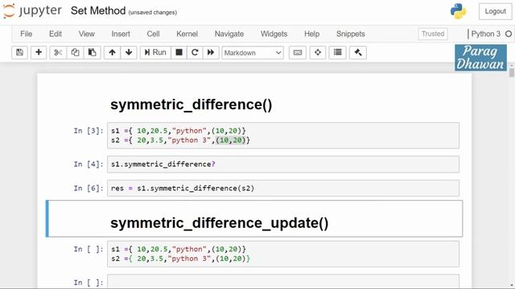Open the Widgets menu
This screenshot has height=289, width=515.
click(x=274, y=34)
